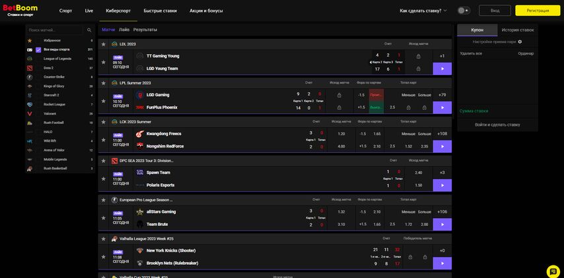The width and height of the screenshot is (564, 278).
Task: Open Акции и бонусы page
Action: (206, 11)
